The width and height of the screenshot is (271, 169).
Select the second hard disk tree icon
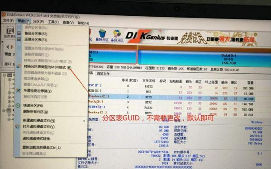tap(9, 110)
